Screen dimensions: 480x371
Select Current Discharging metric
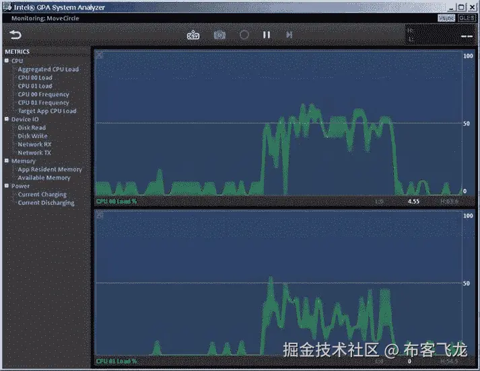click(46, 202)
